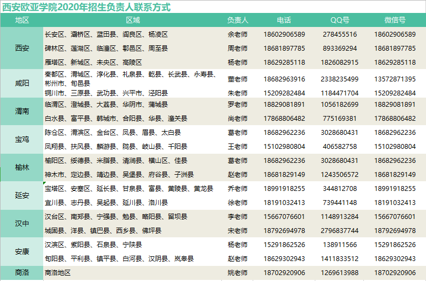Viewport: 426px width, 281px height.
Task: Click contact name 朱老师
Action: pos(238,93)
